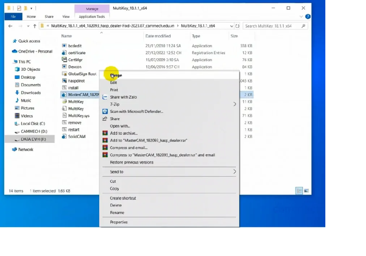Switch to large icons view
This screenshot has height=256, width=366.
pos(306,190)
